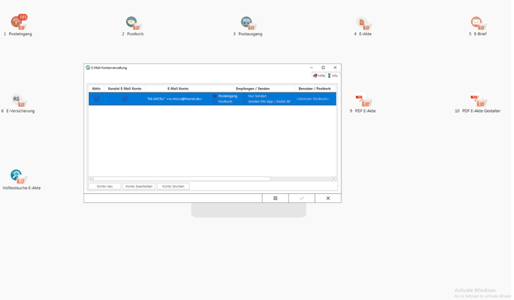This screenshot has height=300, width=514.
Task: Click the horizontal scrollbar thumb
Action: click(x=182, y=179)
